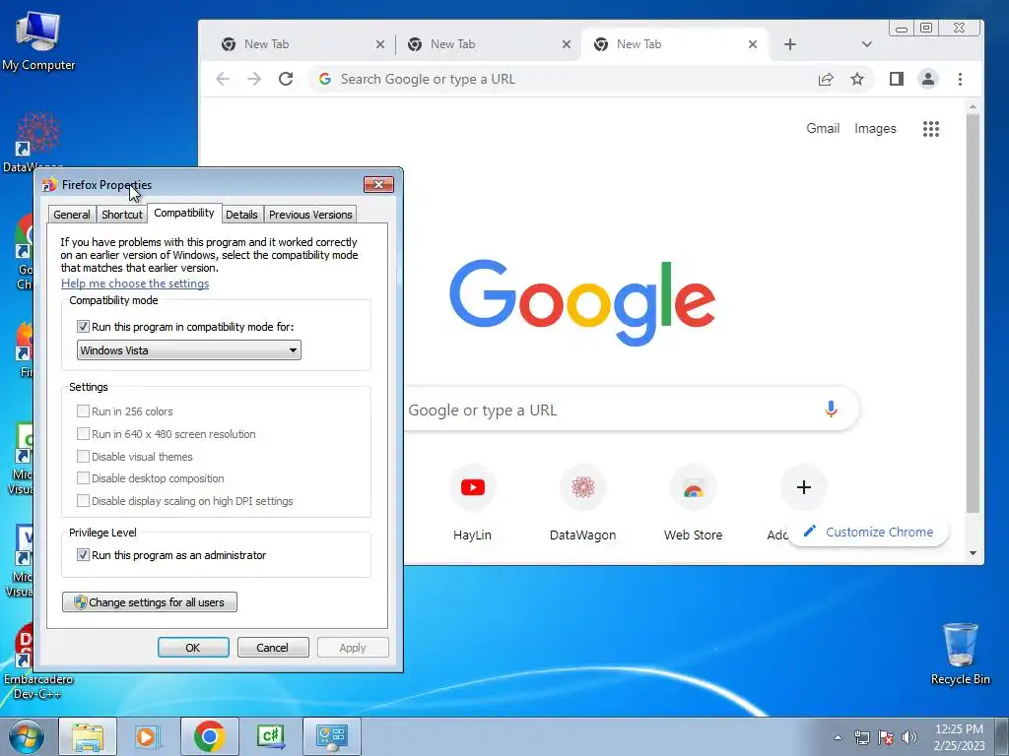Open Recycle Bin on desktop
Viewport: 1009px width, 756px height.
tap(960, 654)
